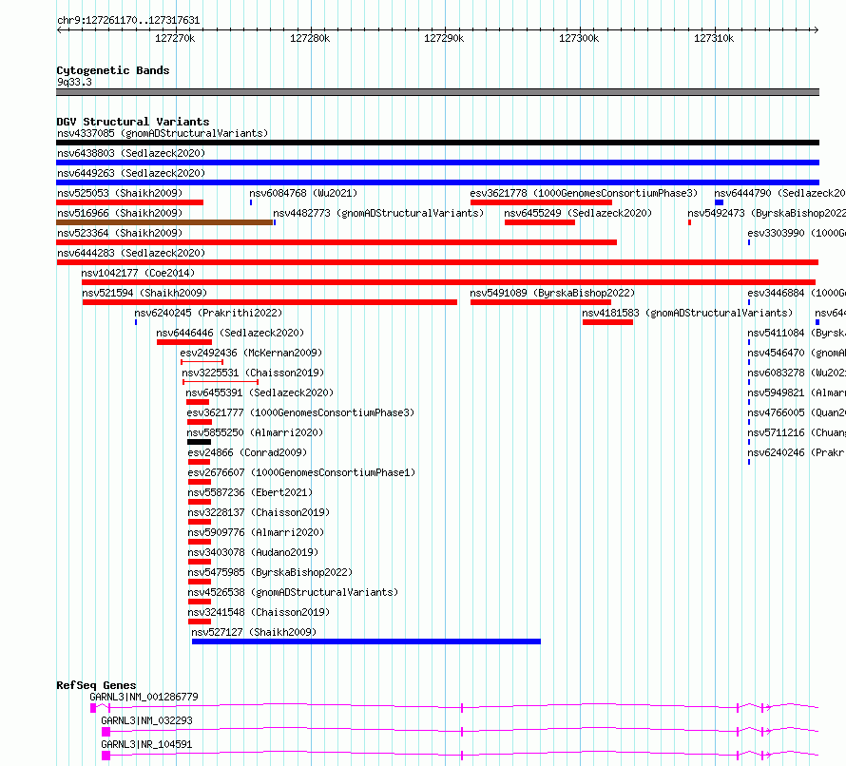
Task: Select the nsv4526538 gnomAD label
Action: tap(293, 592)
